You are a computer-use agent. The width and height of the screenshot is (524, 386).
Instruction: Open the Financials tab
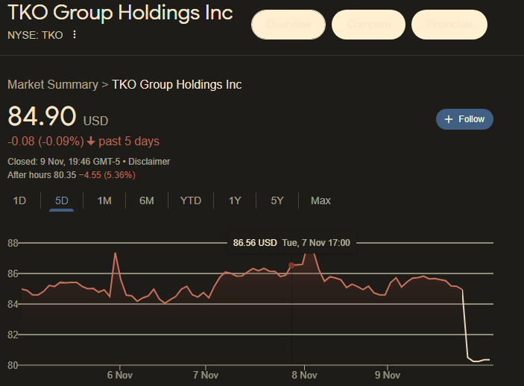point(449,25)
